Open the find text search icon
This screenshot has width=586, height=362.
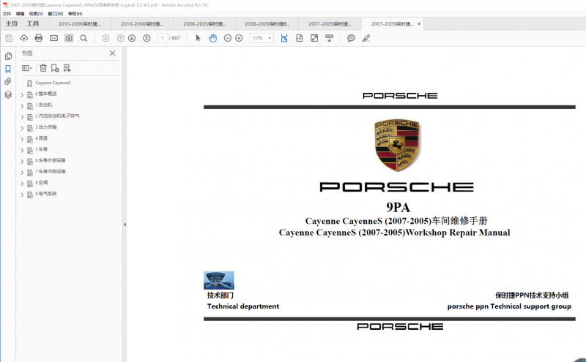point(84,38)
